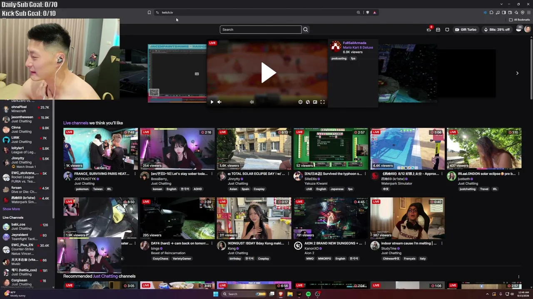The height and width of the screenshot is (299, 533).
Task: Click the Brave browser taskbar icon
Action: 281,294
